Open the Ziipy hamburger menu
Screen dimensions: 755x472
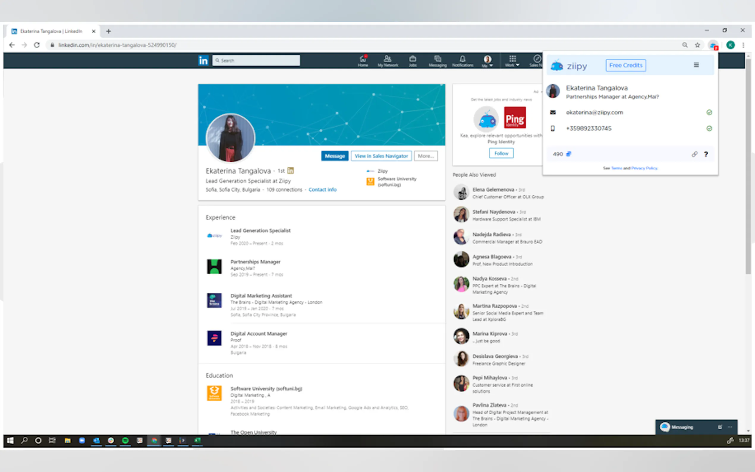(696, 65)
